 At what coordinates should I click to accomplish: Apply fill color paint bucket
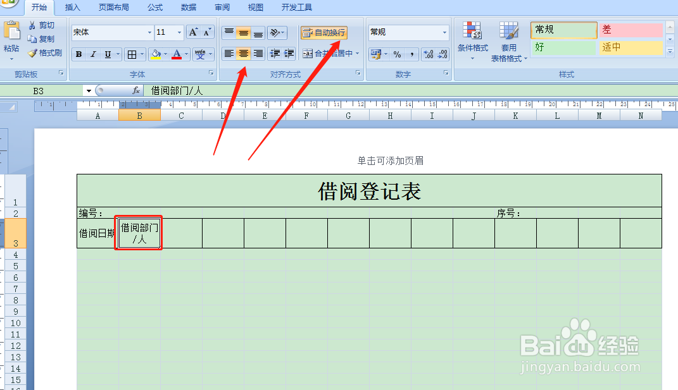click(156, 54)
